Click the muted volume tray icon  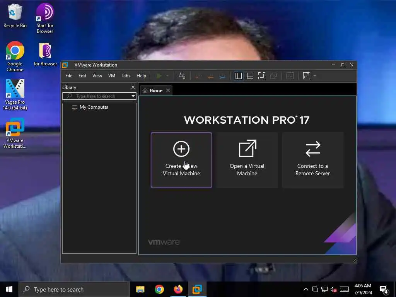tap(334, 289)
